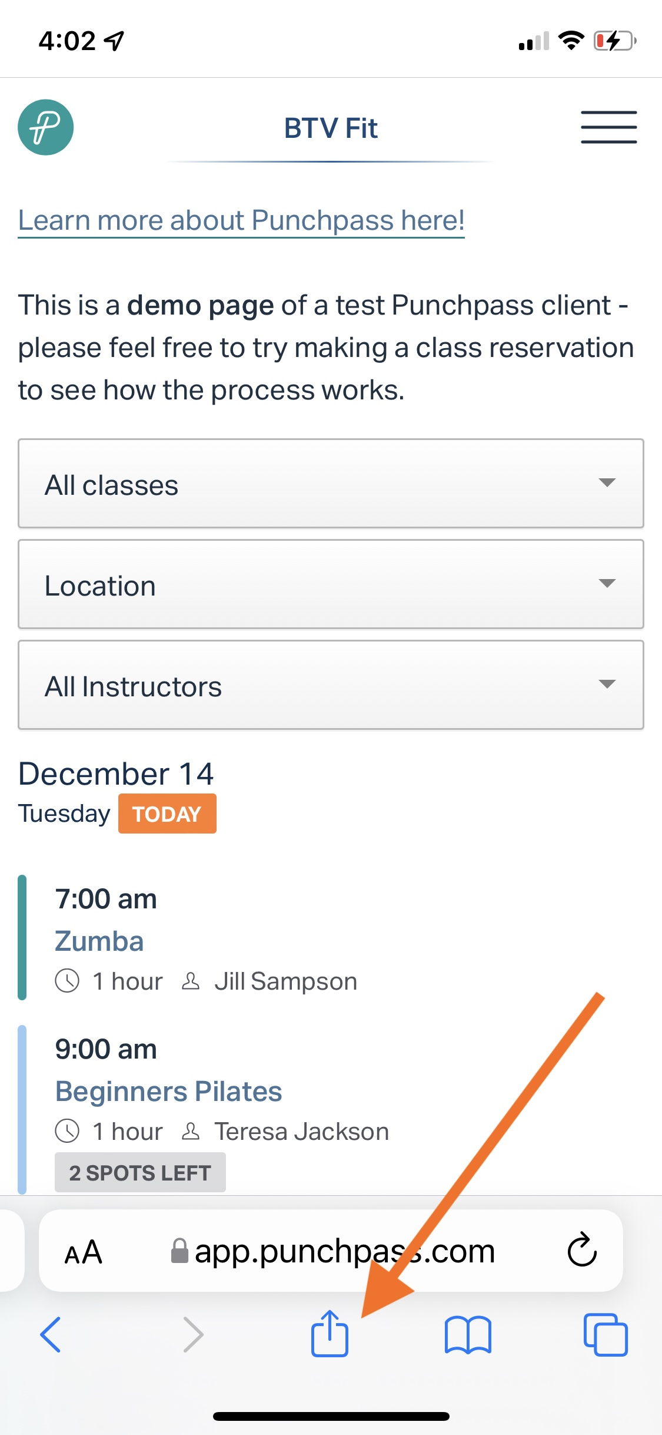Expand the All Instructors dropdown
662x1435 pixels.
331,685
